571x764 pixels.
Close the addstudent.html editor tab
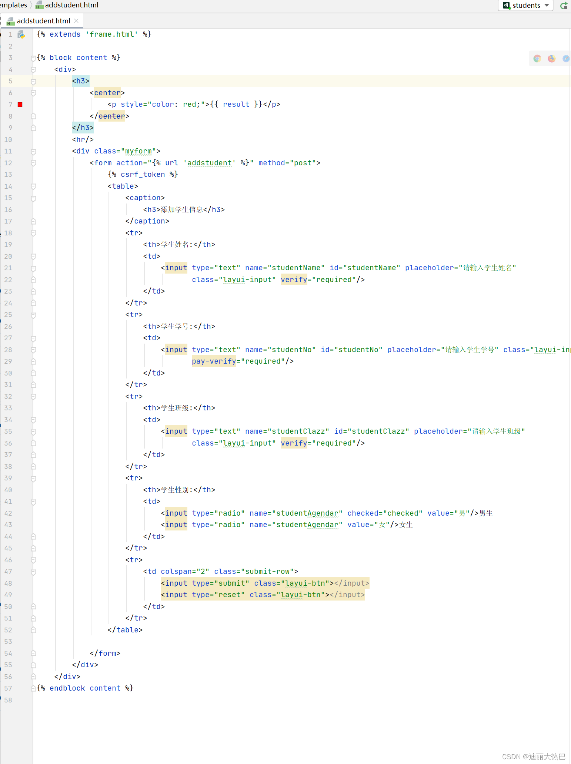(76, 21)
